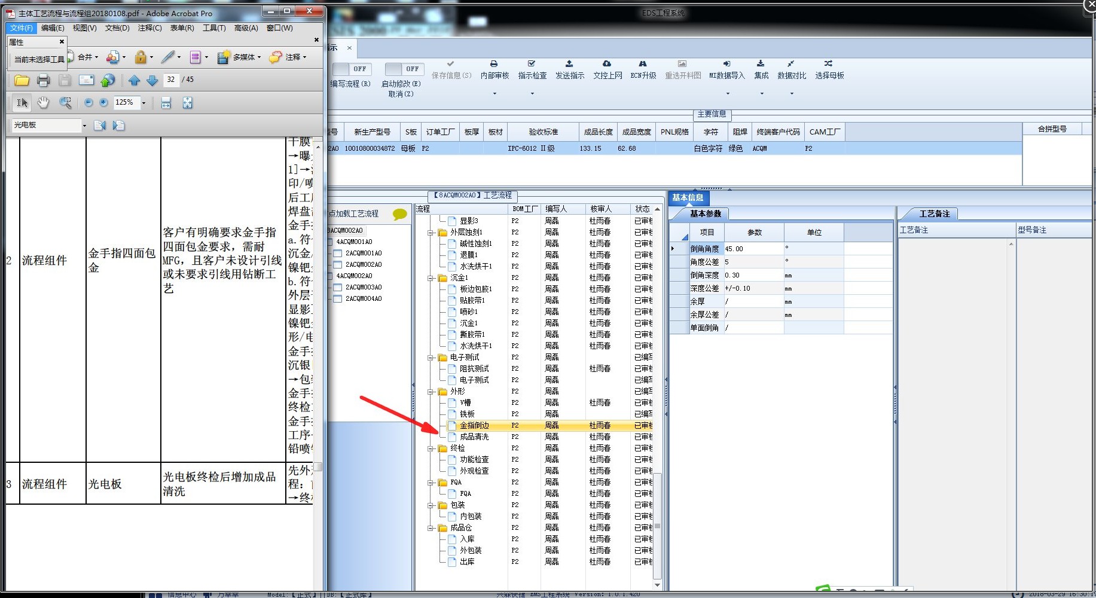This screenshot has width=1096, height=598.
Task: Click the padlock security icon
Action: 141,57
